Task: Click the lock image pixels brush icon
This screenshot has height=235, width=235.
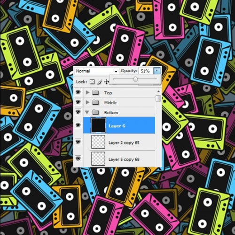Action: [x=99, y=82]
